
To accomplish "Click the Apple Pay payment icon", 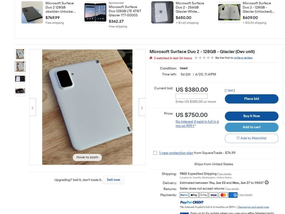I will [x=194, y=195].
